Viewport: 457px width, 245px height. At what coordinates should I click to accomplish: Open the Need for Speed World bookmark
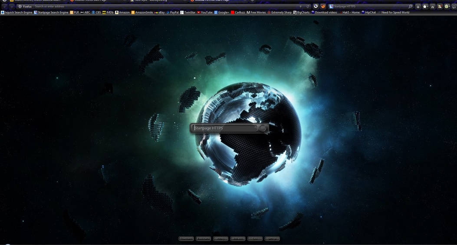[393, 13]
